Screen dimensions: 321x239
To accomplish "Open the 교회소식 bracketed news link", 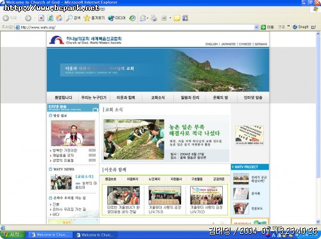I will (85, 176).
